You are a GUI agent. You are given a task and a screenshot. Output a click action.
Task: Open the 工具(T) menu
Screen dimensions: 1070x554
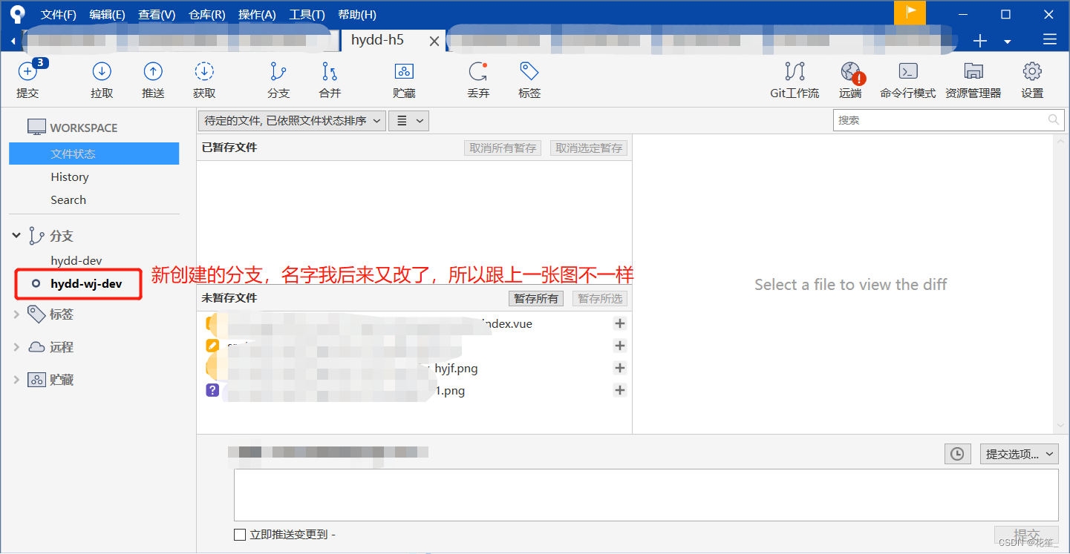click(307, 15)
